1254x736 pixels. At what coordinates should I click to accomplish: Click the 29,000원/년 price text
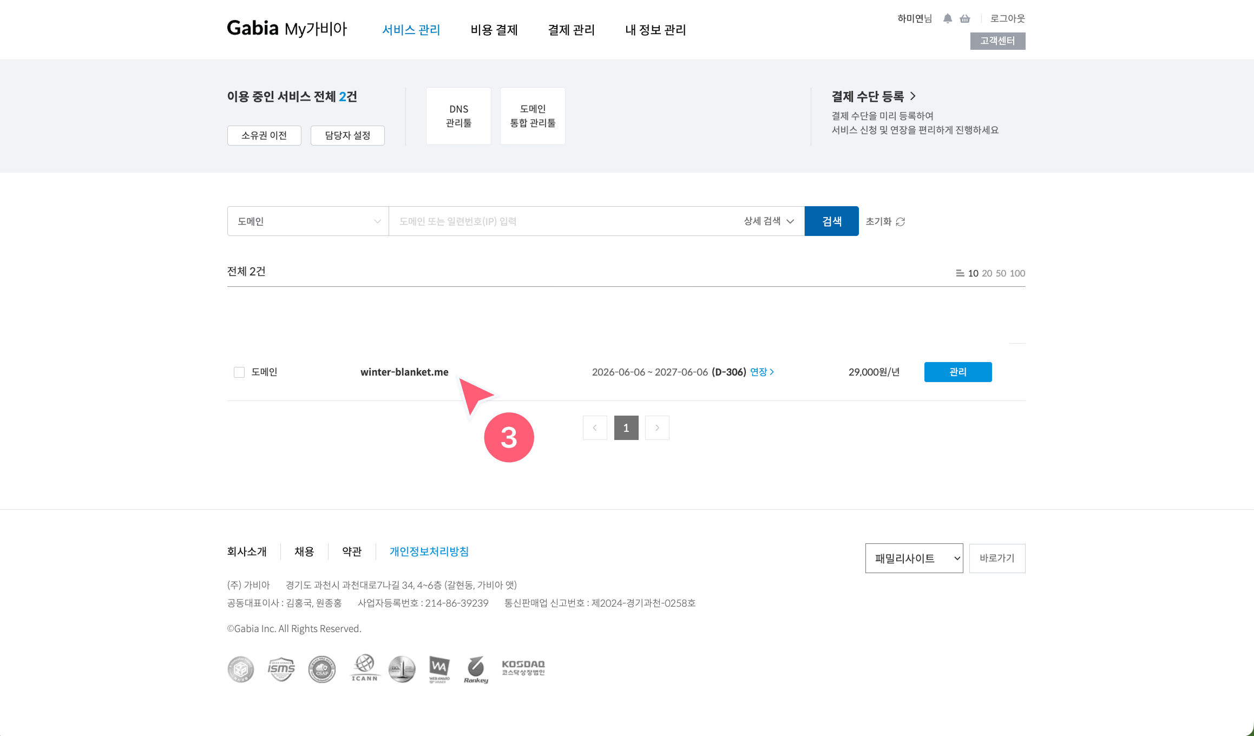click(874, 372)
